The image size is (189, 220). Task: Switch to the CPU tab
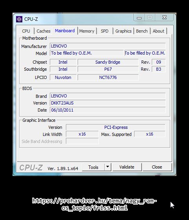click(26, 31)
